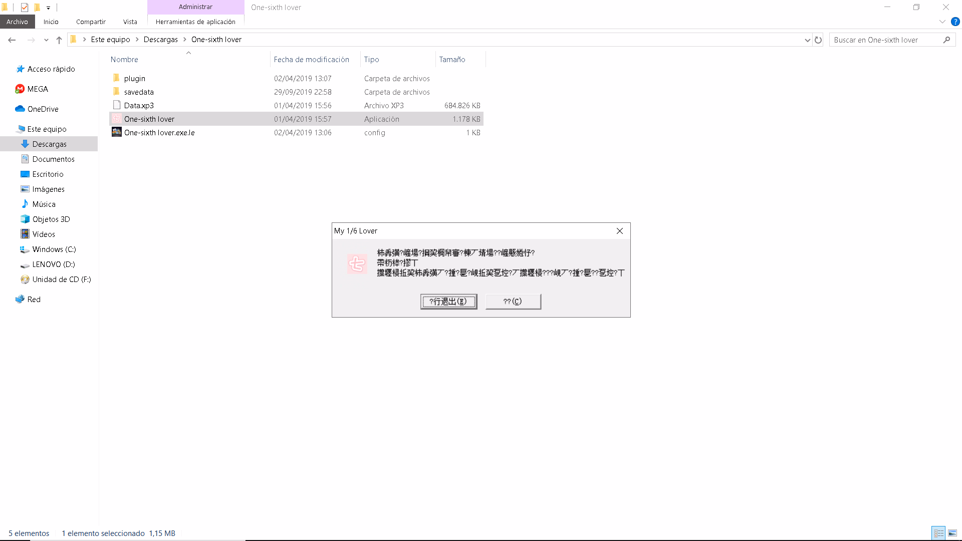Switch to the Inicio ribbon tab

[x=51, y=22]
